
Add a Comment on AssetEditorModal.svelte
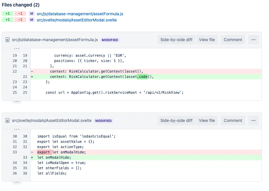233,120
